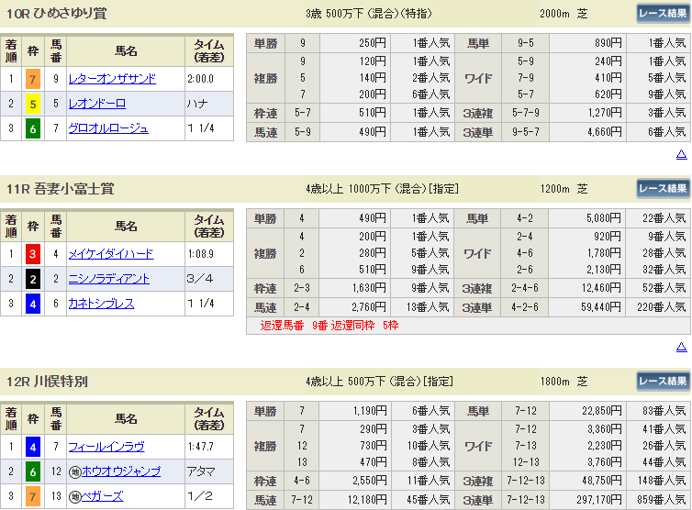Click the back-to-top triangle below 11R table
Image resolution: width=692 pixels, height=510 pixels.
point(681,348)
